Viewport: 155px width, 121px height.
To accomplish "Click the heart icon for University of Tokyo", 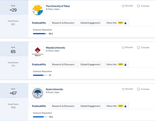I will coord(123,6).
